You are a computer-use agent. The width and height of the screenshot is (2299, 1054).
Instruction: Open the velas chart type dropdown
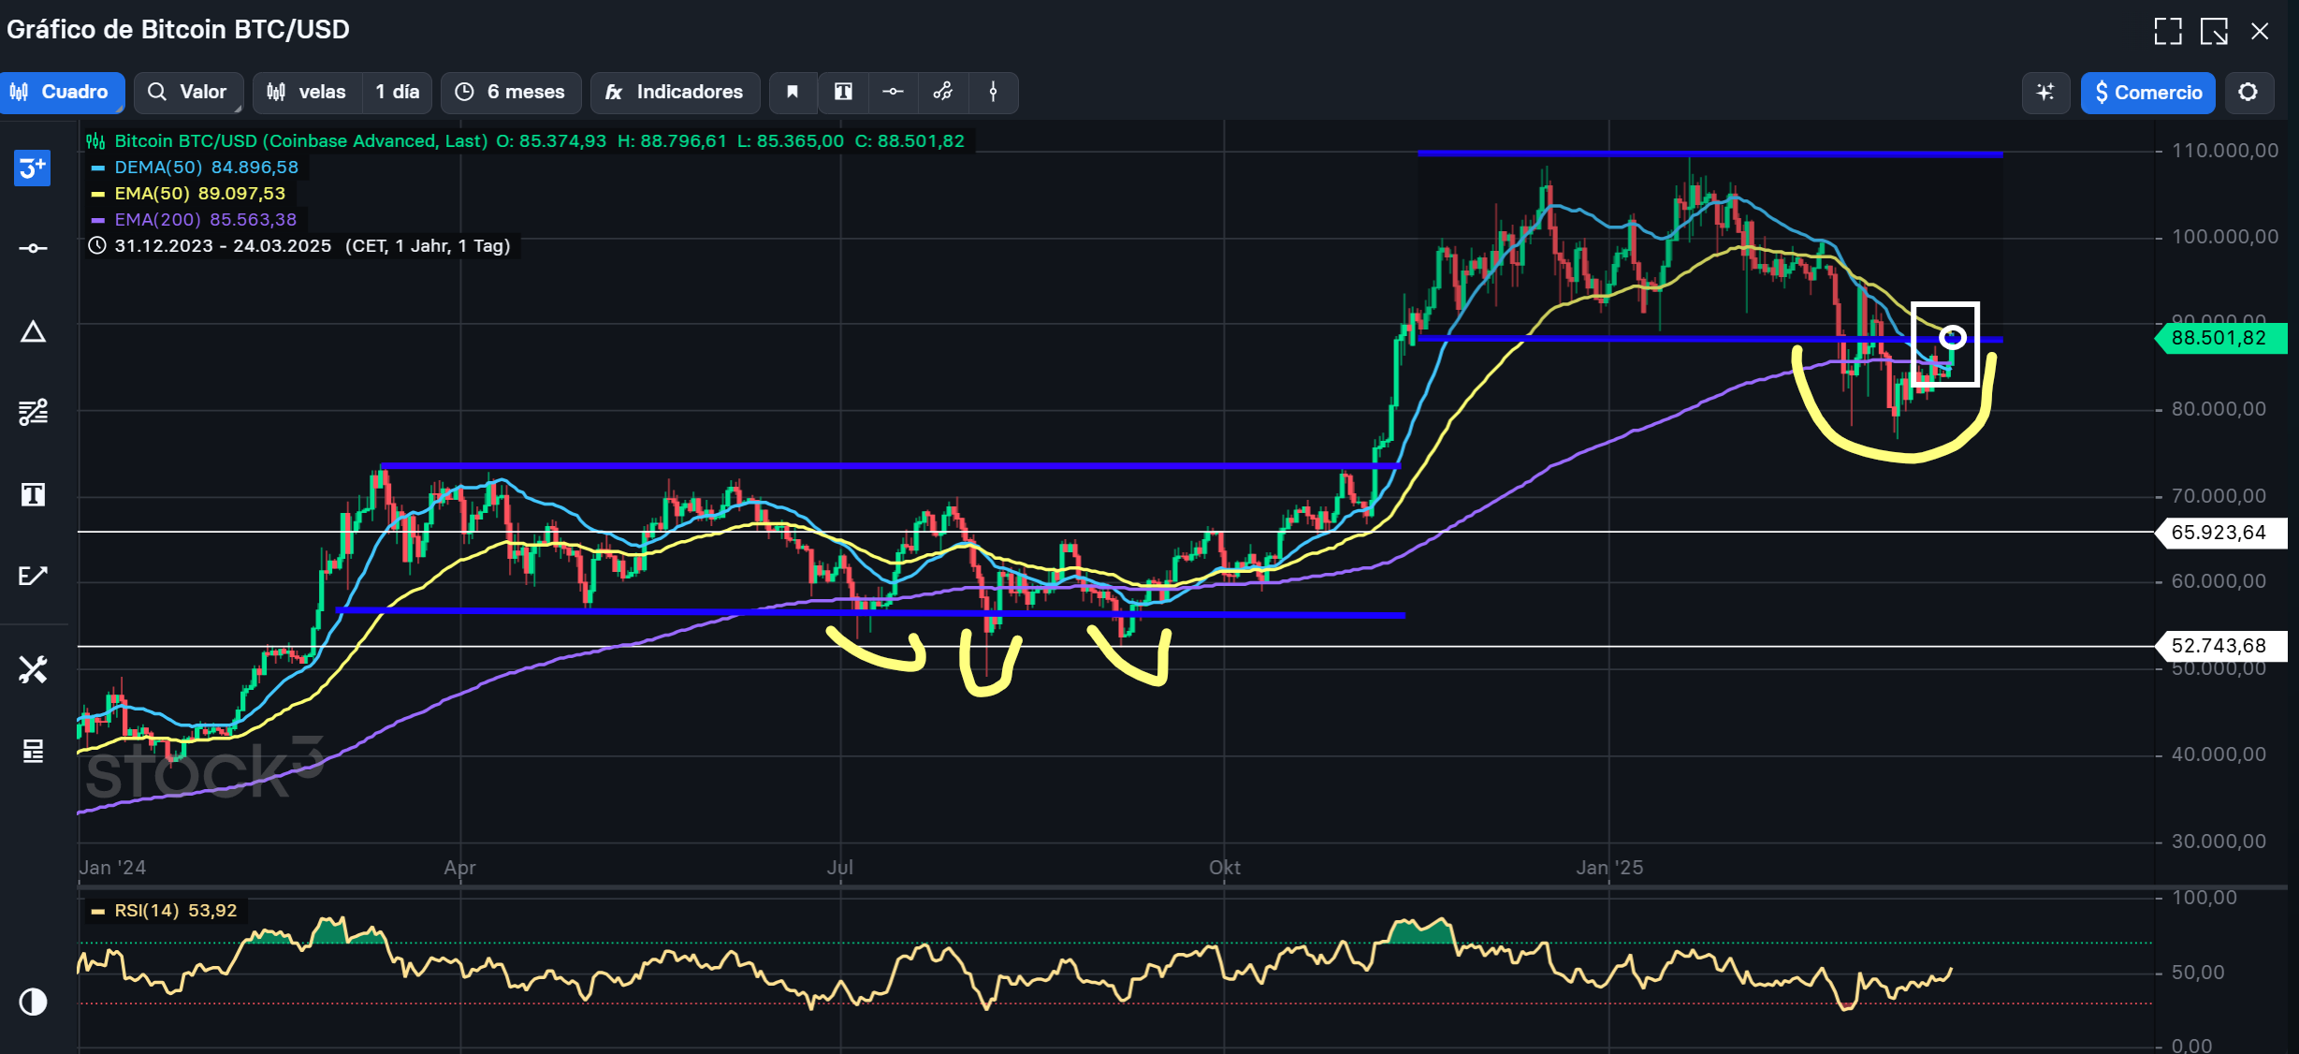pyautogui.click(x=307, y=92)
